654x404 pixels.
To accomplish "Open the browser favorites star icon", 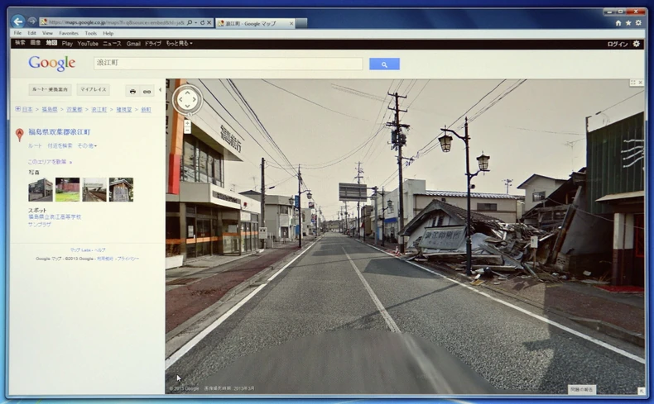I will [628, 23].
